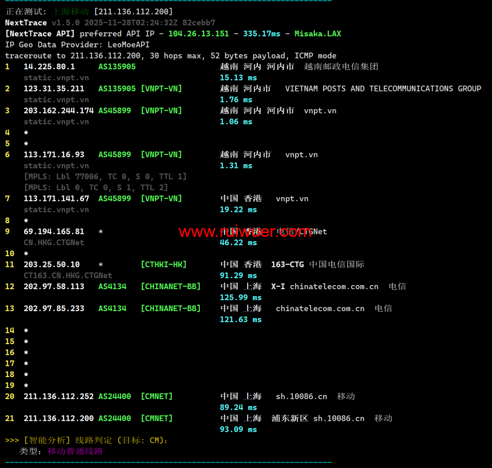The image size is (492, 468).
Task: Click hop 7 IP 113.171.141.67
Action: (x=56, y=199)
